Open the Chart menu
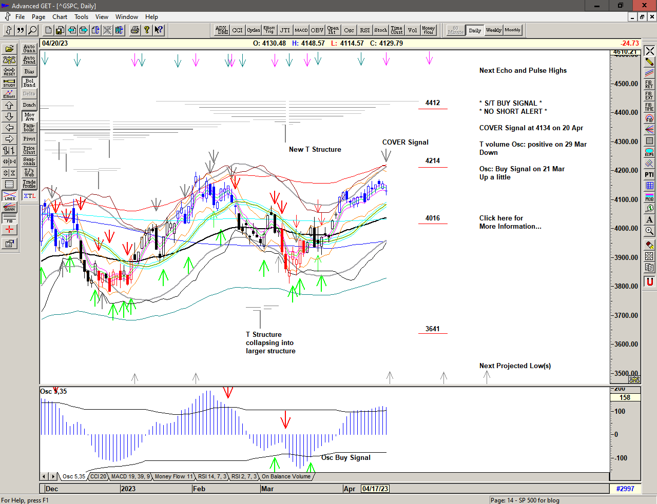The width and height of the screenshot is (657, 504). 60,17
